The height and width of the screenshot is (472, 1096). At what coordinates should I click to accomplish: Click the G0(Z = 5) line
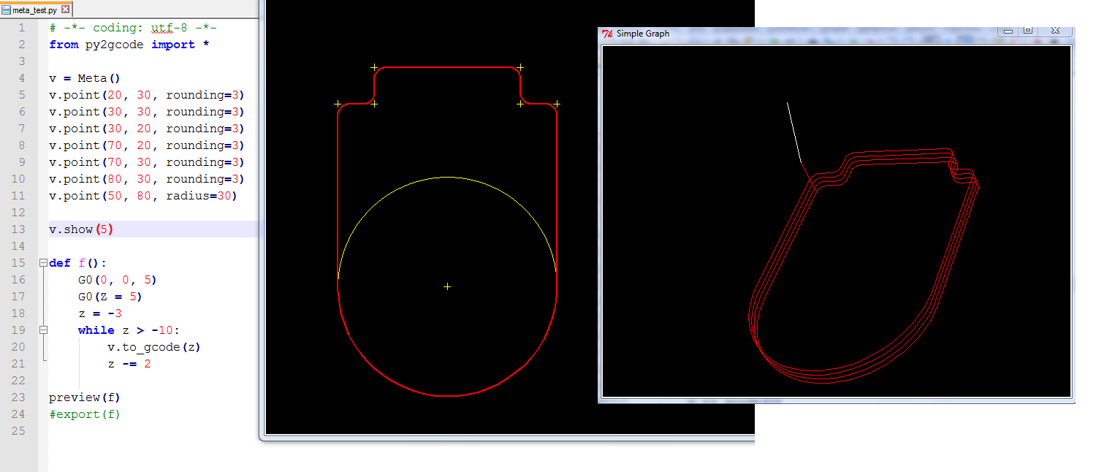[x=110, y=297]
